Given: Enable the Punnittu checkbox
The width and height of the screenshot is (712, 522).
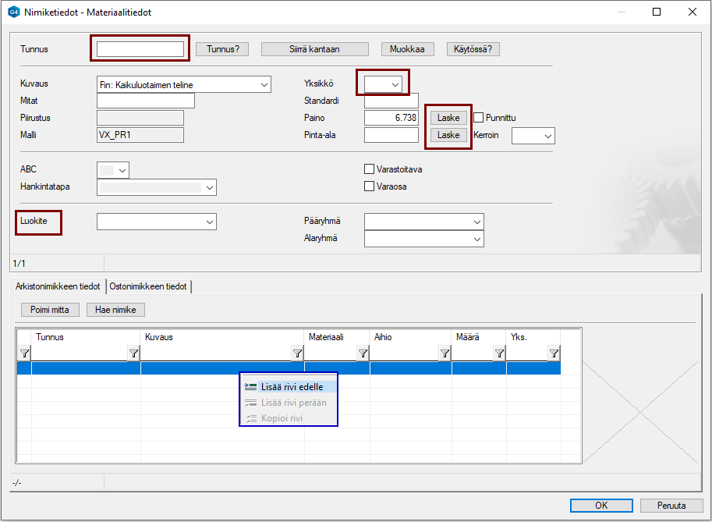Looking at the screenshot, I should (x=479, y=118).
